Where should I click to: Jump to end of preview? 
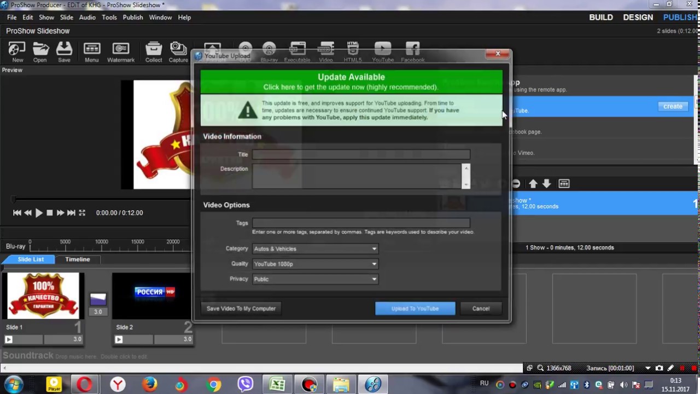71,213
